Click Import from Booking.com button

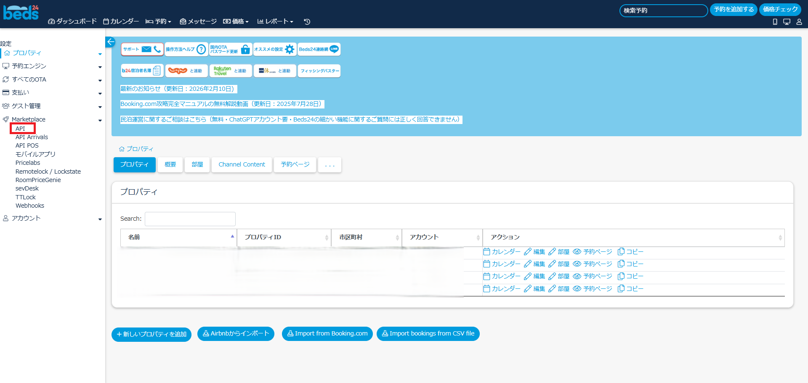pos(327,334)
